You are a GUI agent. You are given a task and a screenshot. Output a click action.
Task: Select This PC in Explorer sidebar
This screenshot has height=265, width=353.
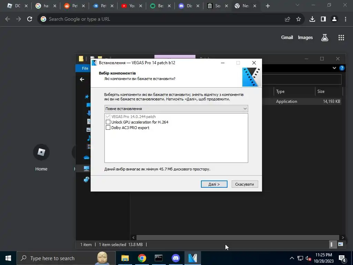point(87,168)
